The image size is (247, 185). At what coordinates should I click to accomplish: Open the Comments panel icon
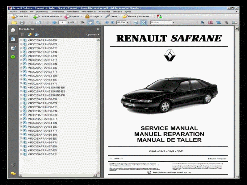point(13,174)
